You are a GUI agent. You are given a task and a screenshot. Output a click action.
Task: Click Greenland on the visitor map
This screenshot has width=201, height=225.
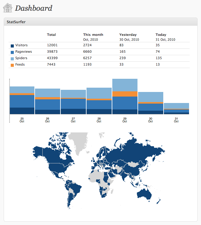pos(79,141)
